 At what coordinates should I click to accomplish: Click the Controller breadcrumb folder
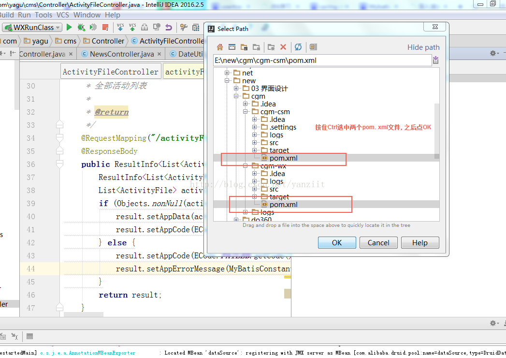[x=104, y=41]
